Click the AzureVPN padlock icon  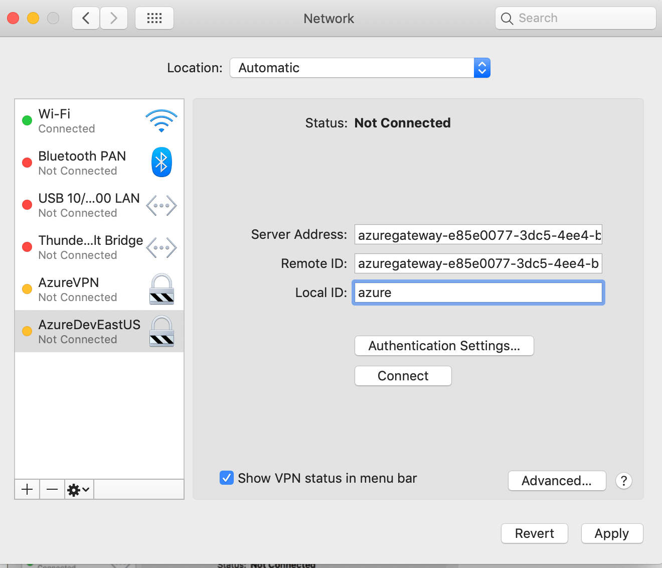(161, 289)
